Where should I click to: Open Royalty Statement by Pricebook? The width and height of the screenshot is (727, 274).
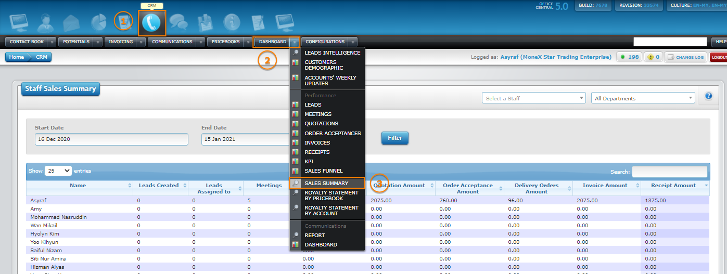click(327, 195)
